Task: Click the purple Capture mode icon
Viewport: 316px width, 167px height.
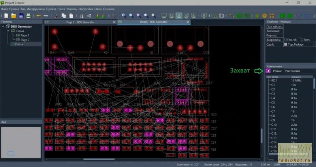Action: click(x=268, y=71)
